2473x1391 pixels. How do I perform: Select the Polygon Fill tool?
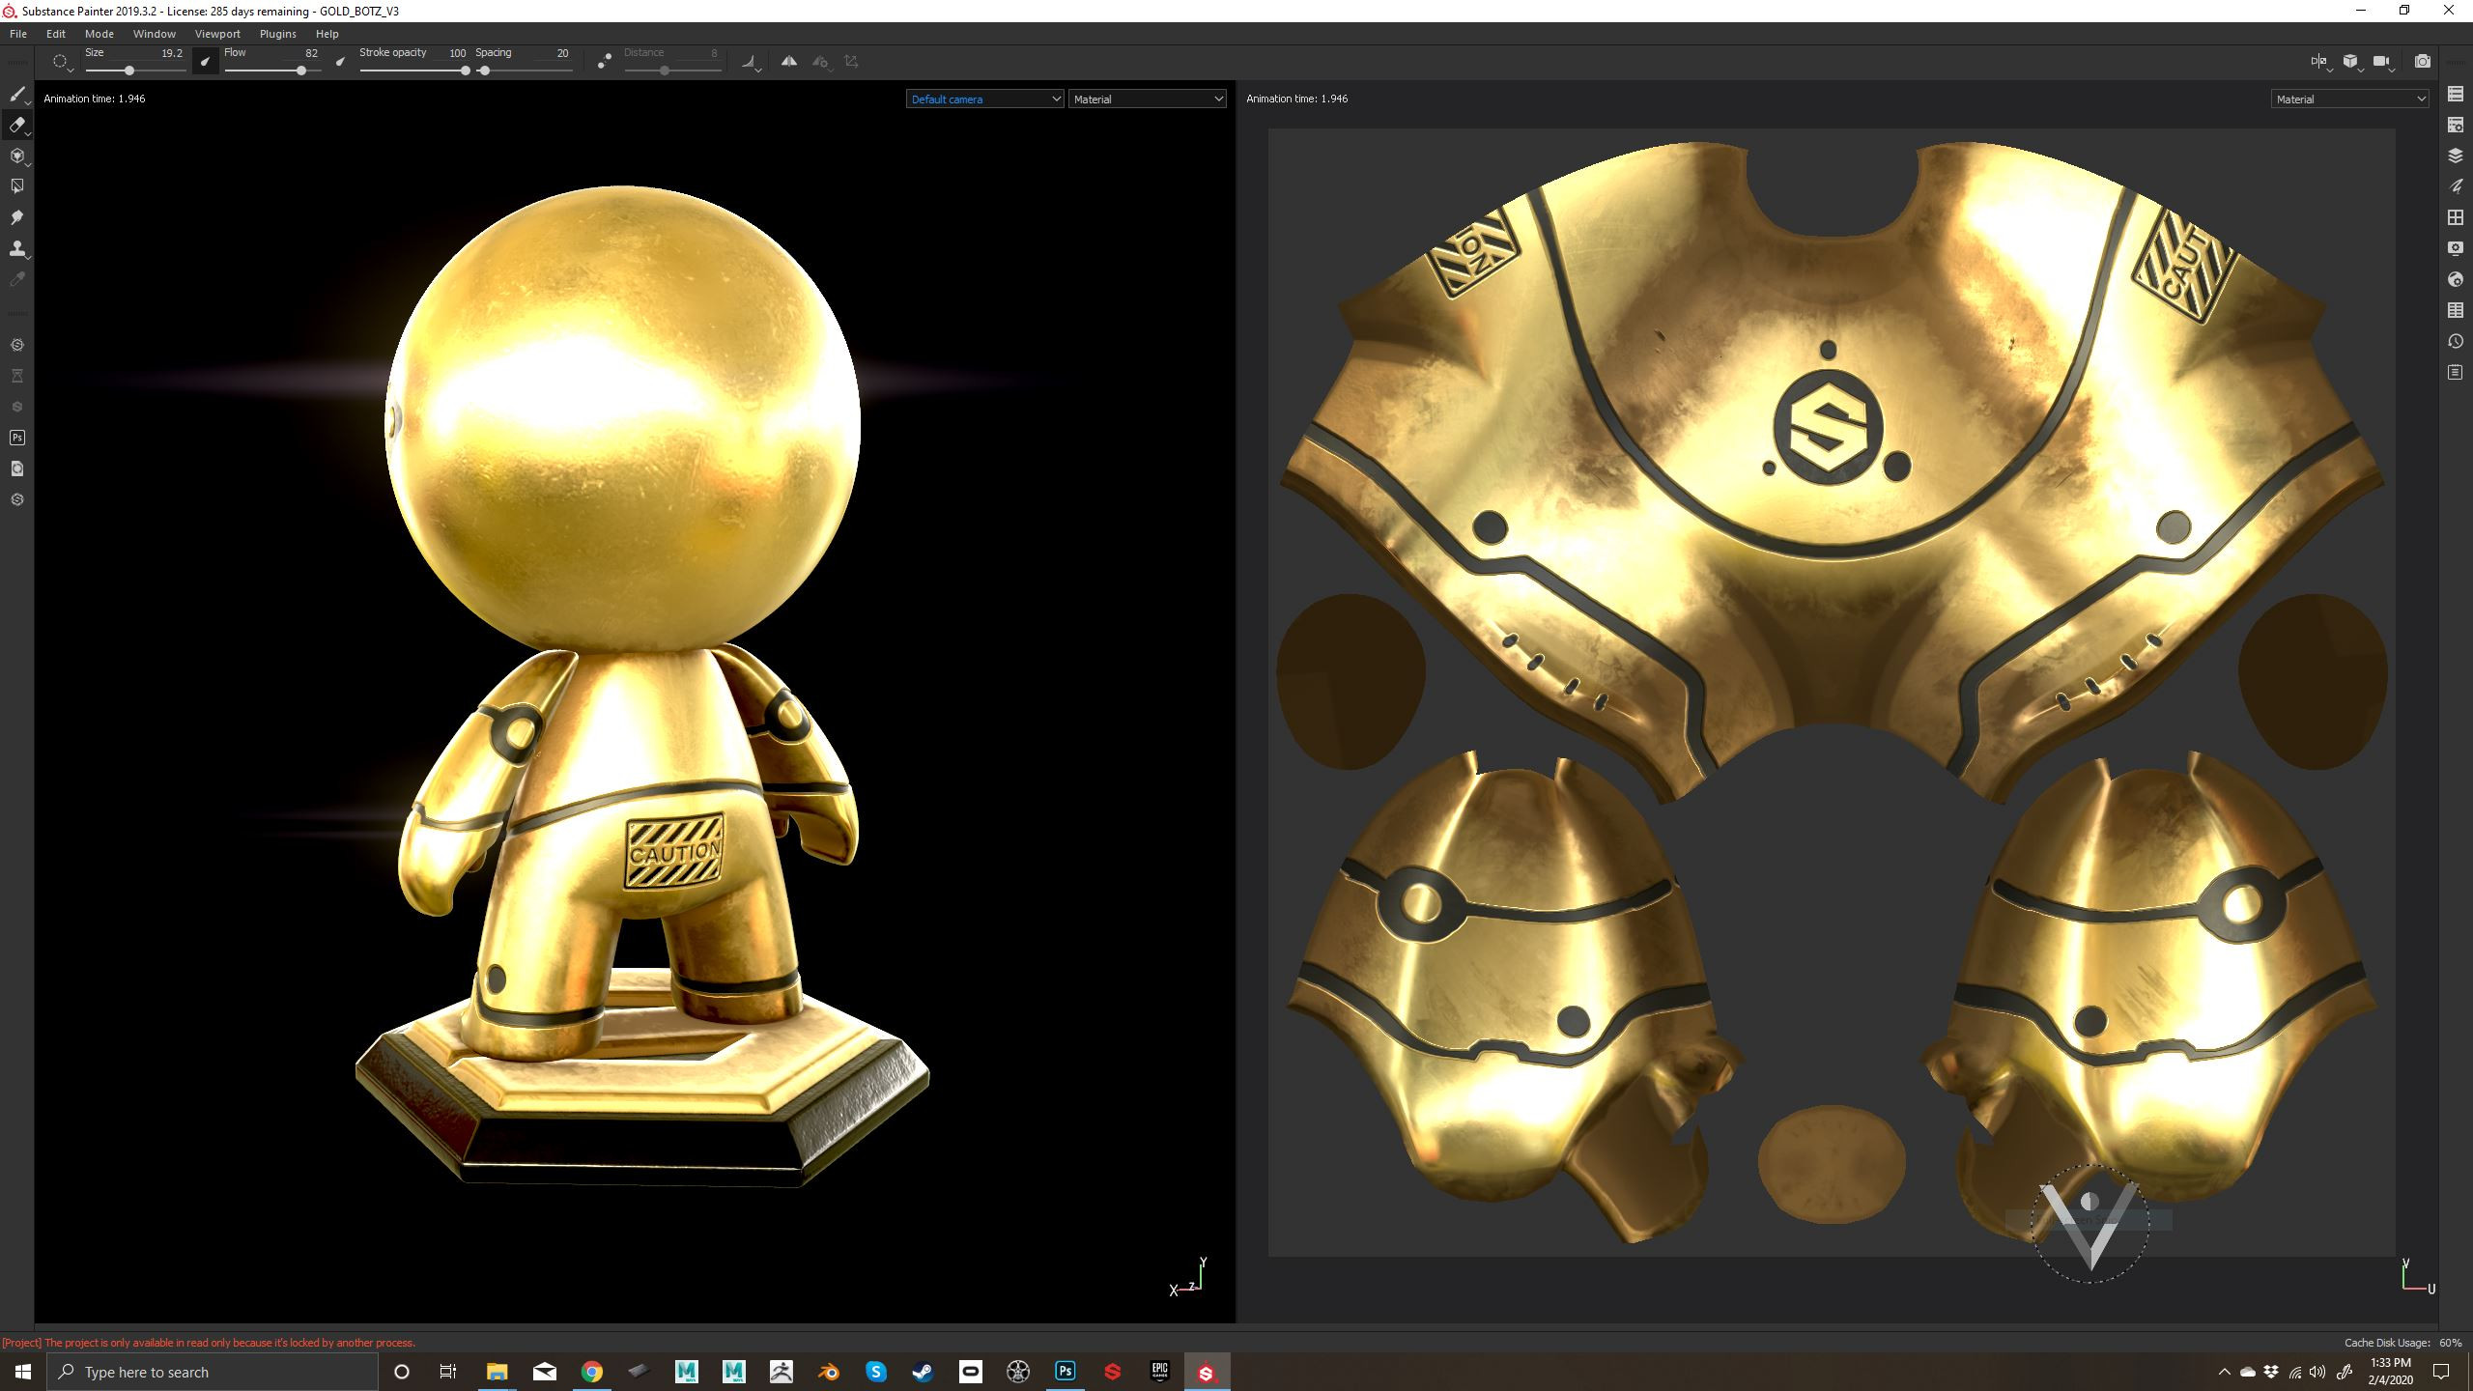point(17,186)
